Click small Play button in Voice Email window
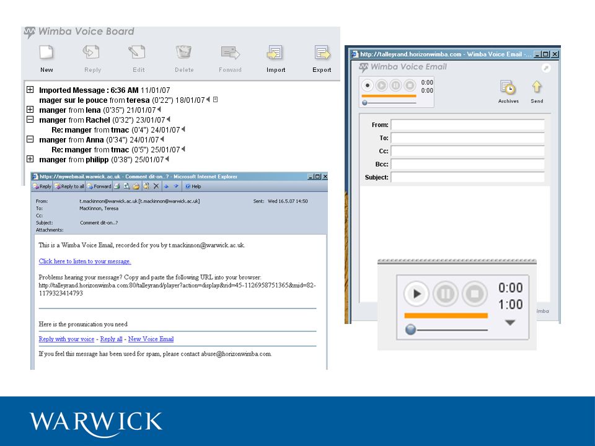Image resolution: width=595 pixels, height=446 pixels. 381,85
